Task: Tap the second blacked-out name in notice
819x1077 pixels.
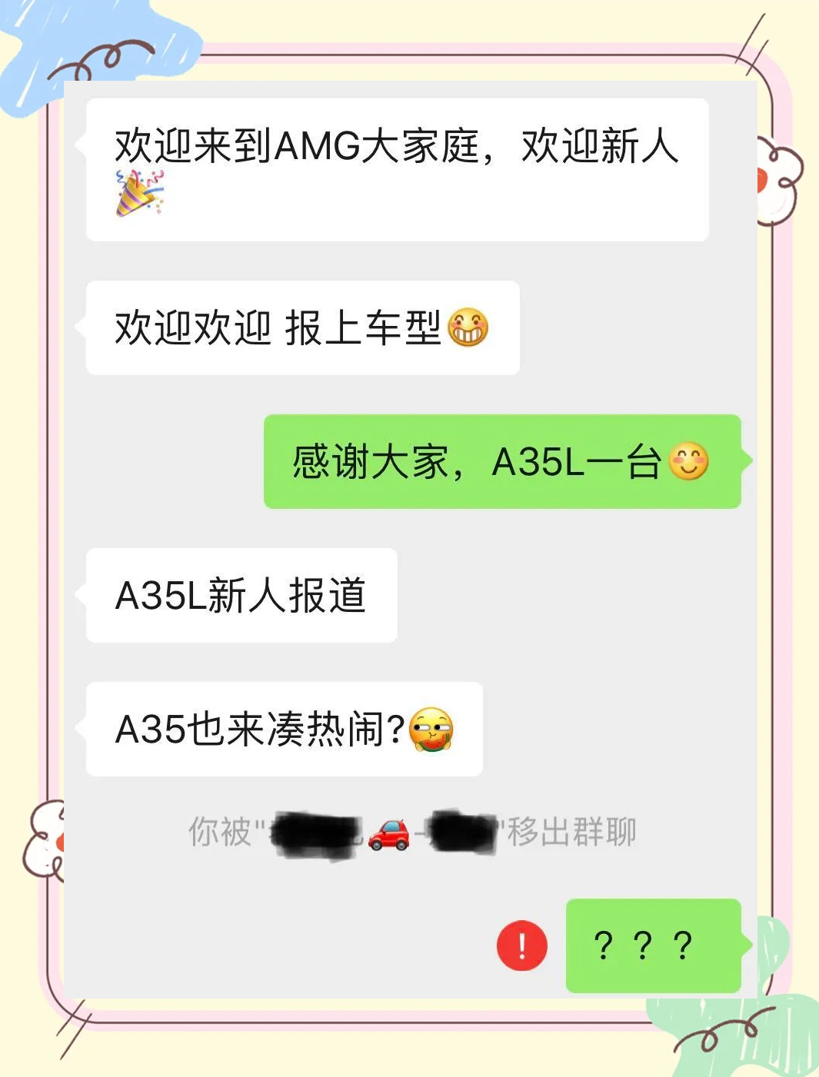Action: click(463, 833)
